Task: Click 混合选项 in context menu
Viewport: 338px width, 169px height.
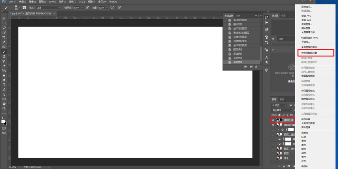Action: click(306, 7)
